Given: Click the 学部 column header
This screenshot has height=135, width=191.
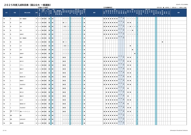Looking at the screenshot, I should (x=15, y=13).
